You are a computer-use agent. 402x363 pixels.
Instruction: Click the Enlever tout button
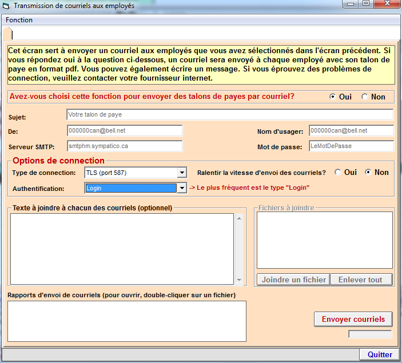coord(361,280)
